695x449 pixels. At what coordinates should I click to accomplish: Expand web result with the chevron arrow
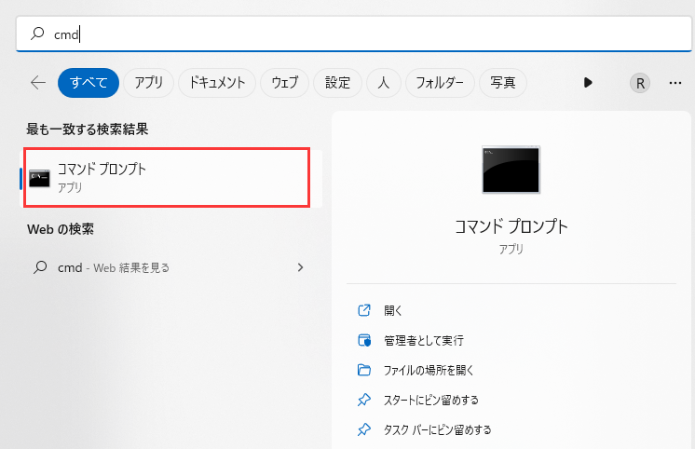(x=301, y=267)
